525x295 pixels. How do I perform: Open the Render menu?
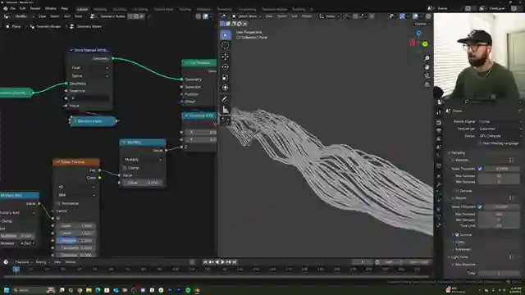35,8
